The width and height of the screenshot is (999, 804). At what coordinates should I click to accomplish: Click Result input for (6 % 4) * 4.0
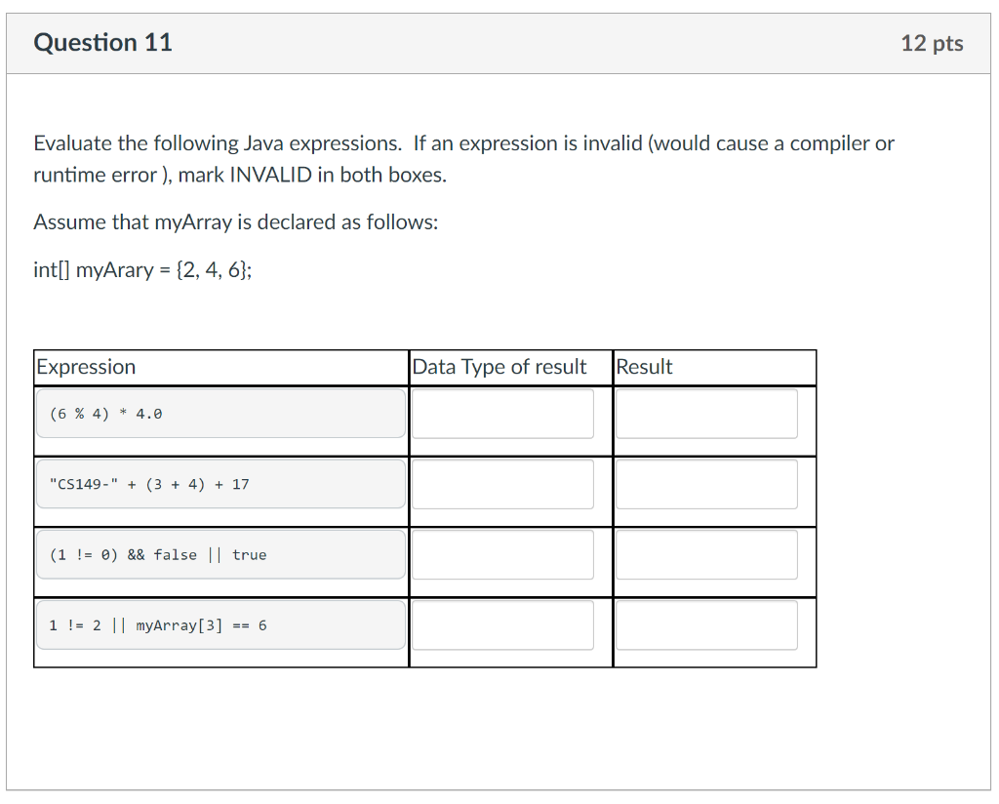[x=706, y=413]
